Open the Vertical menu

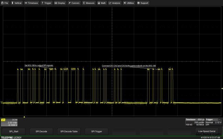[x=16, y=3]
